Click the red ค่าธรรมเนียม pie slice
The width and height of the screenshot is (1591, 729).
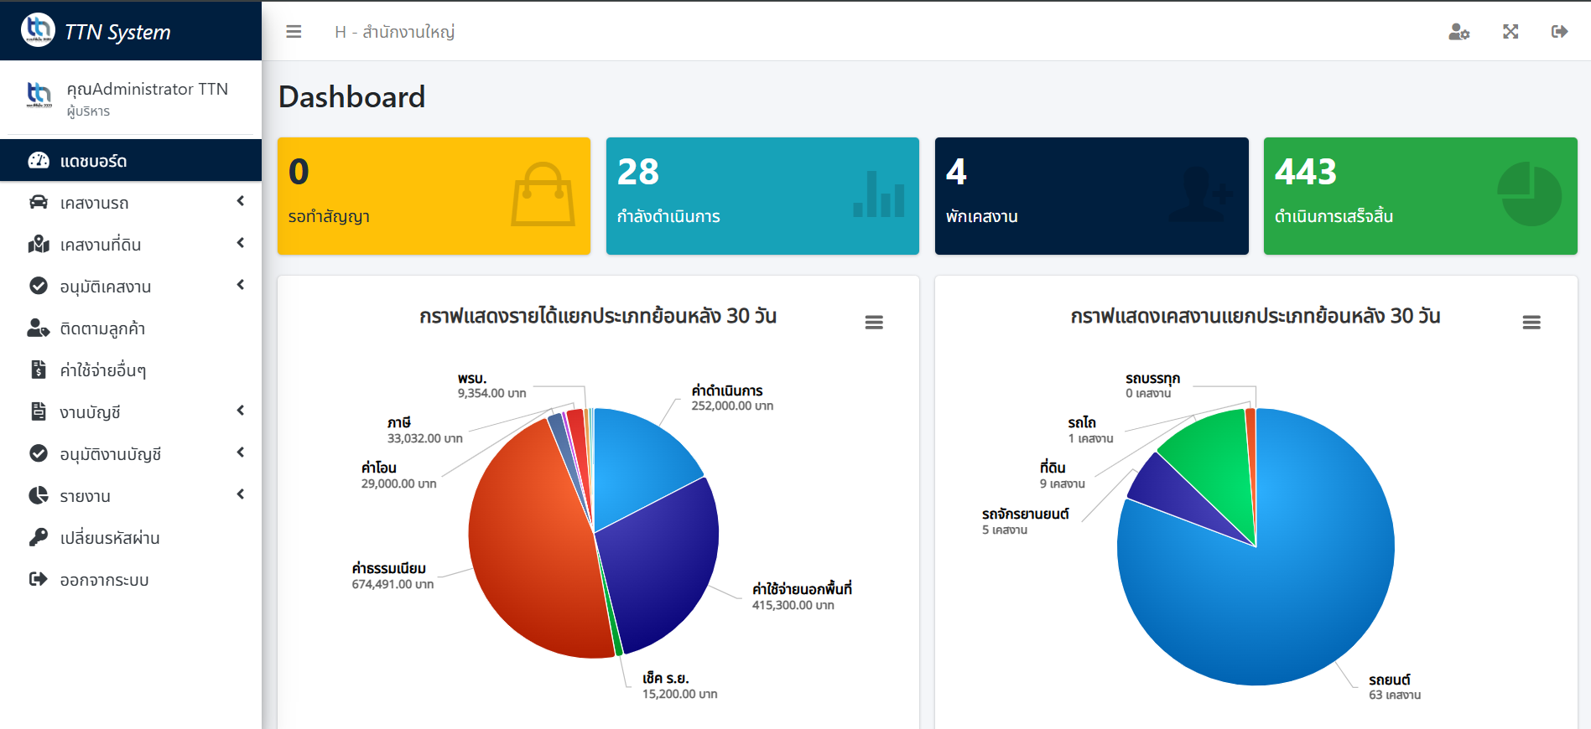pos(528,553)
